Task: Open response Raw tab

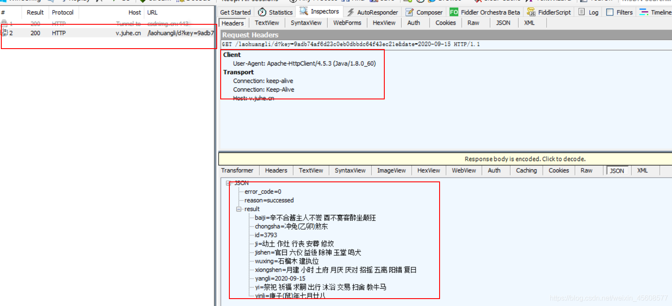Action: pos(587,170)
